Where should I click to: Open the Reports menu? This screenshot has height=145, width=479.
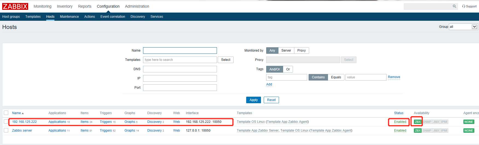85,6
